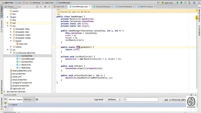Select proguard-project.txt in the project tree
This screenshot has height=113, width=201.
pos(22,83)
